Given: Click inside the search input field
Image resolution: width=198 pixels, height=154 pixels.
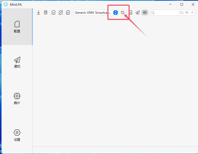Looking at the screenshot, I should click(167, 12).
